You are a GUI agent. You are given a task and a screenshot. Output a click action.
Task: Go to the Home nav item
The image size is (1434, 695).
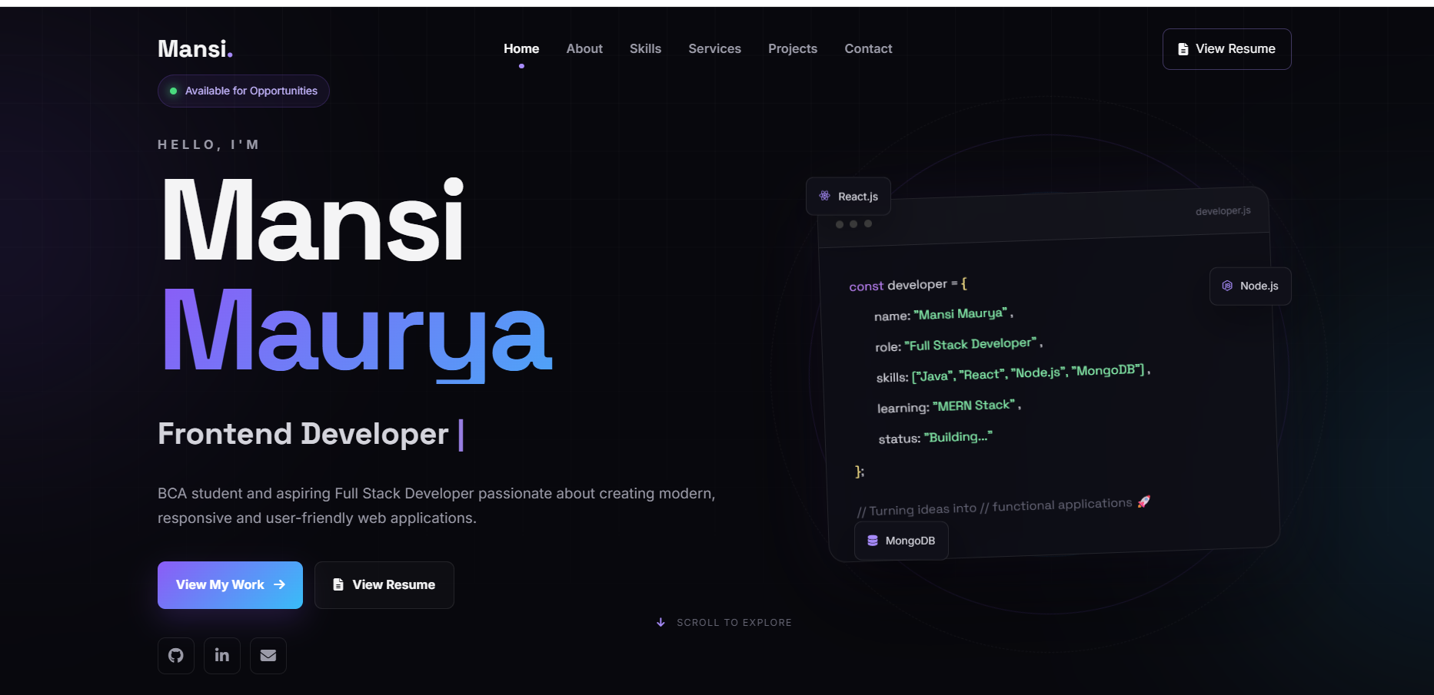coord(521,48)
